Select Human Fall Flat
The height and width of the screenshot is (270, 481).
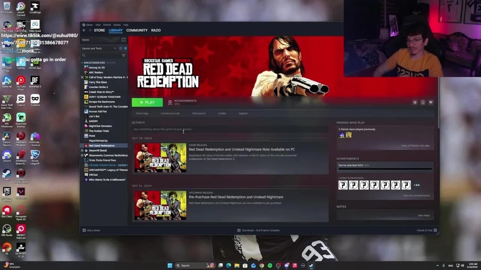pos(98,111)
